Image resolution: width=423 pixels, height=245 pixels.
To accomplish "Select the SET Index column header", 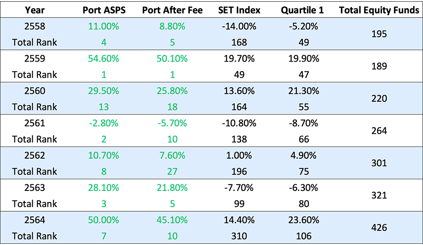I will pyautogui.click(x=239, y=10).
